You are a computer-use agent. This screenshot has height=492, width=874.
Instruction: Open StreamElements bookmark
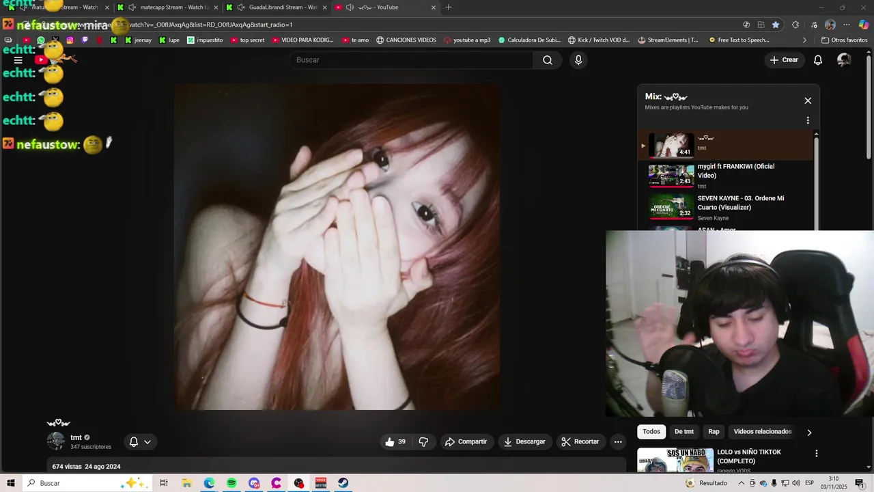(668, 40)
